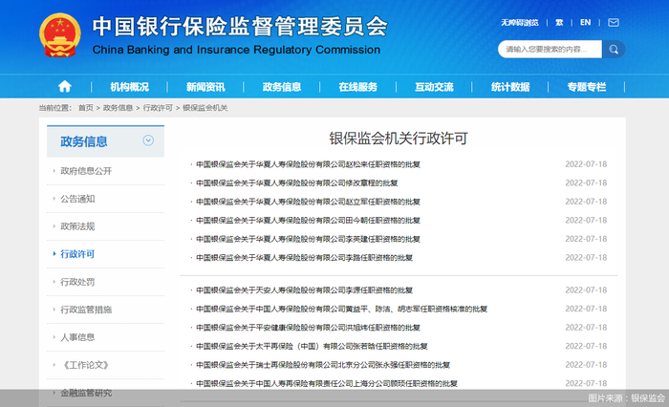Open the mail envelope icon
Viewport: 669px width, 407px height.
(x=614, y=22)
